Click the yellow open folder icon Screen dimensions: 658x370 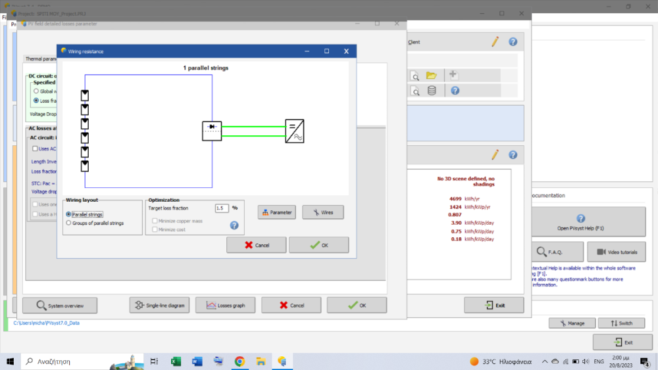click(431, 75)
